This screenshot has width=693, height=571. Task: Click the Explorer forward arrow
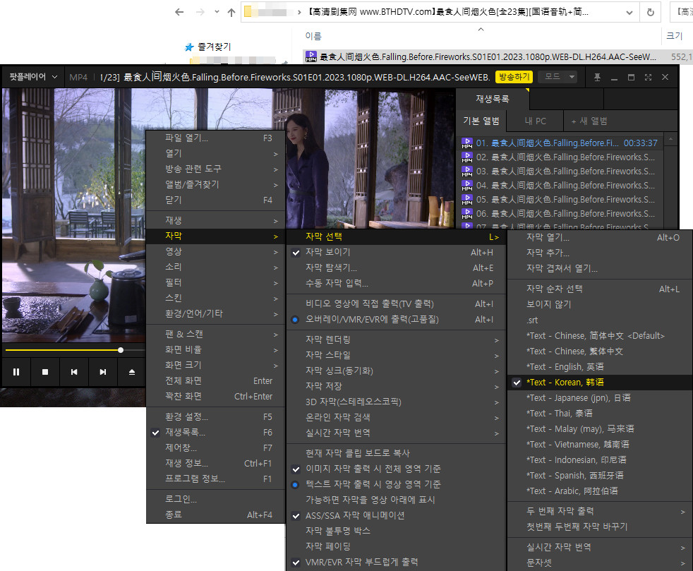(200, 12)
